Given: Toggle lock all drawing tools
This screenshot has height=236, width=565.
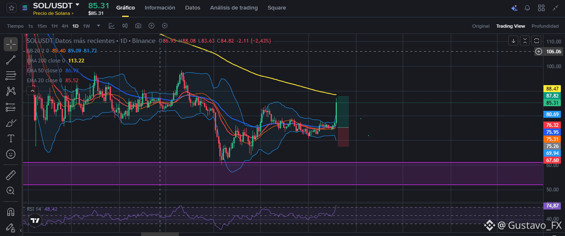Looking at the screenshot, I should click(x=11, y=228).
